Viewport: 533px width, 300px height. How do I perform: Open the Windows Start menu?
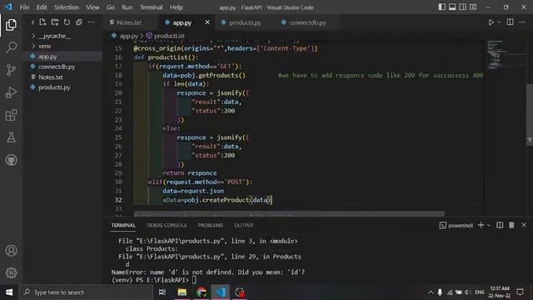tap(9, 292)
